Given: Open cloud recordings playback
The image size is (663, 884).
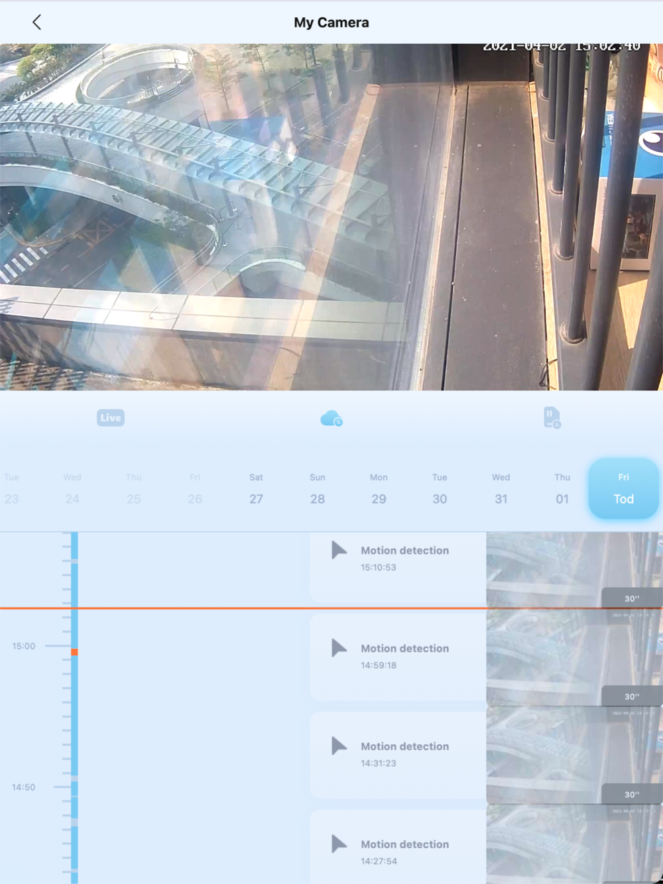Looking at the screenshot, I should (331, 418).
